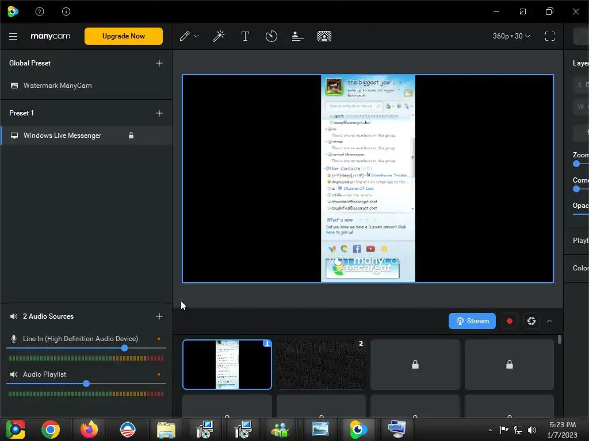Open ManyCam from the taskbar
This screenshot has height=441, width=589.
tap(358, 430)
